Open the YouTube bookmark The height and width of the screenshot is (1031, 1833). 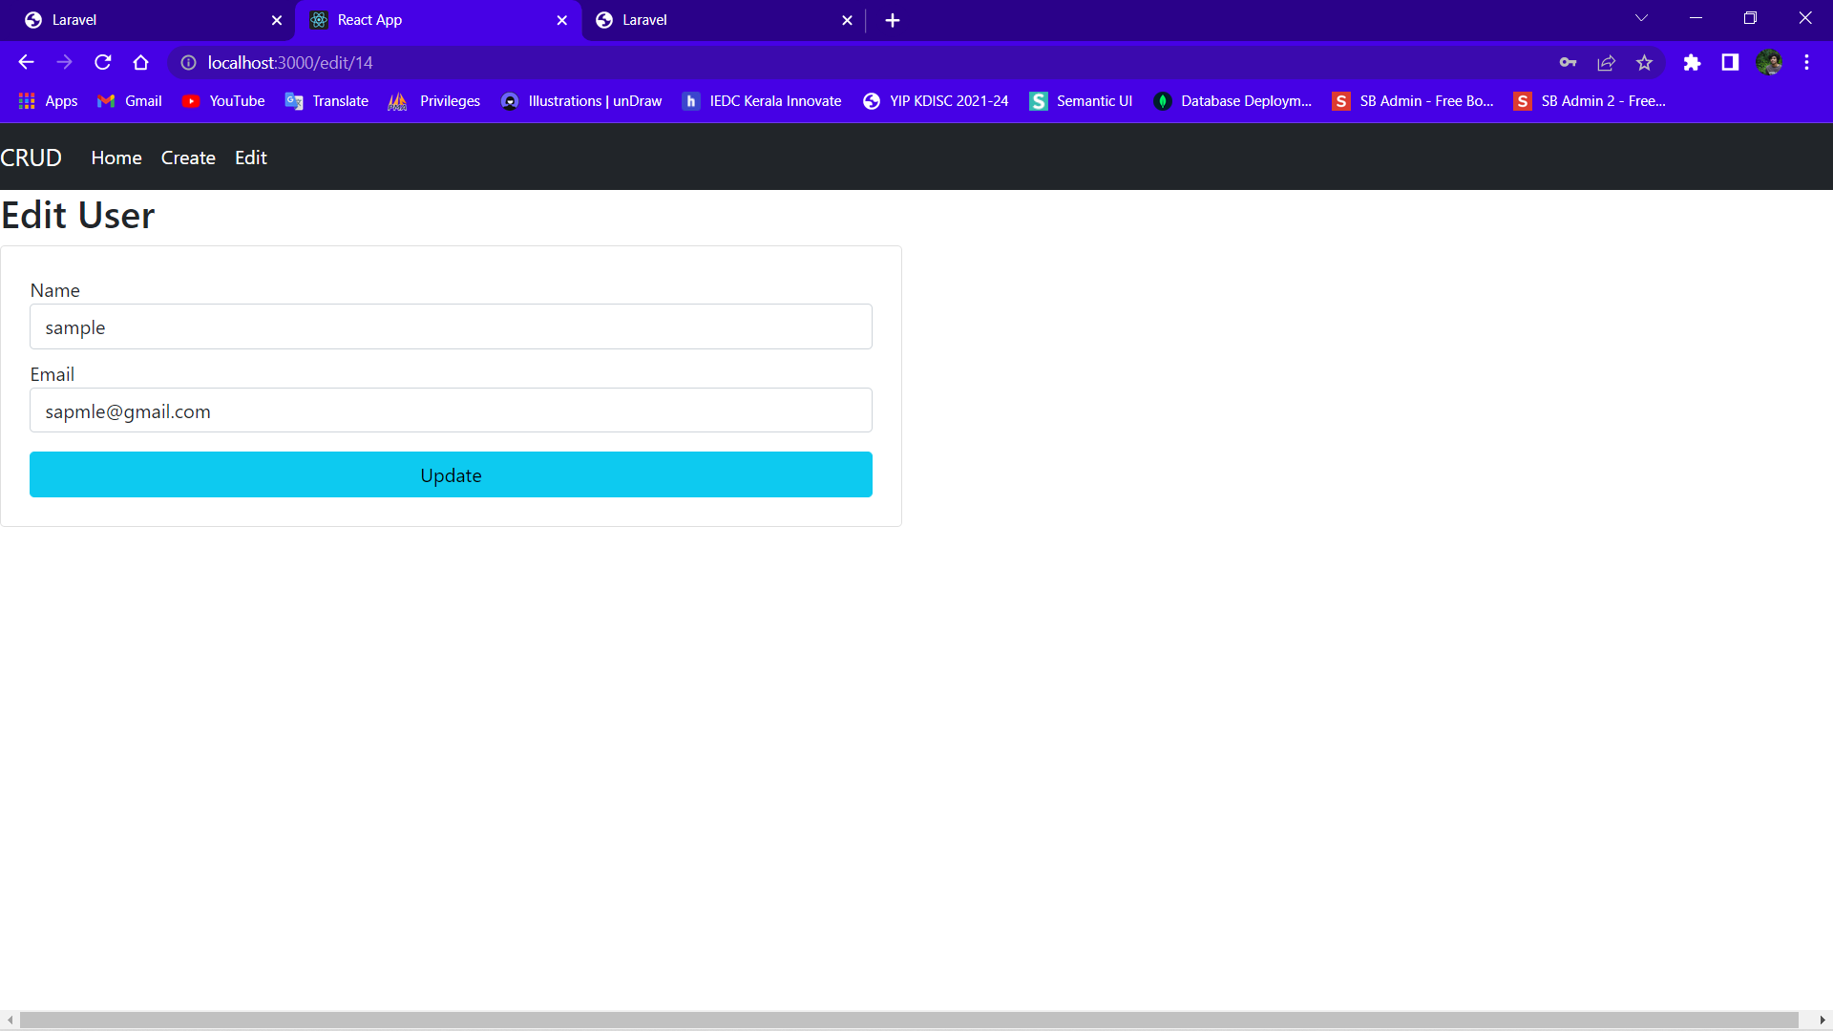click(x=222, y=100)
